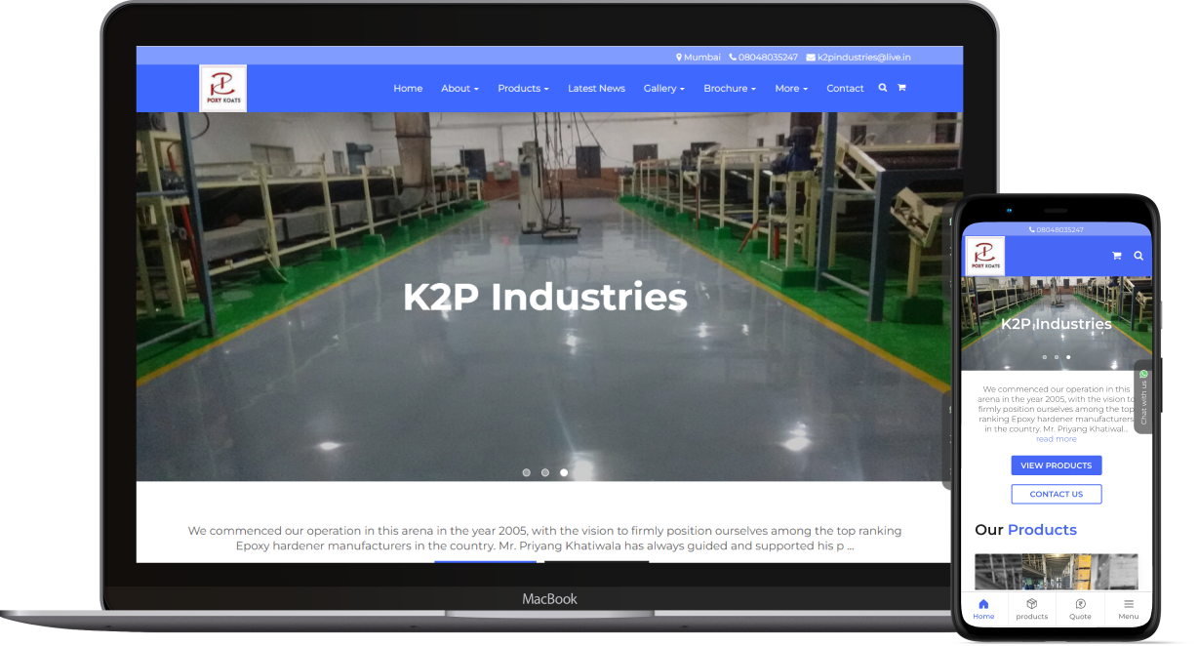Open the cart icon on mobile header
Image resolution: width=1198 pixels, height=646 pixels.
tap(1116, 256)
